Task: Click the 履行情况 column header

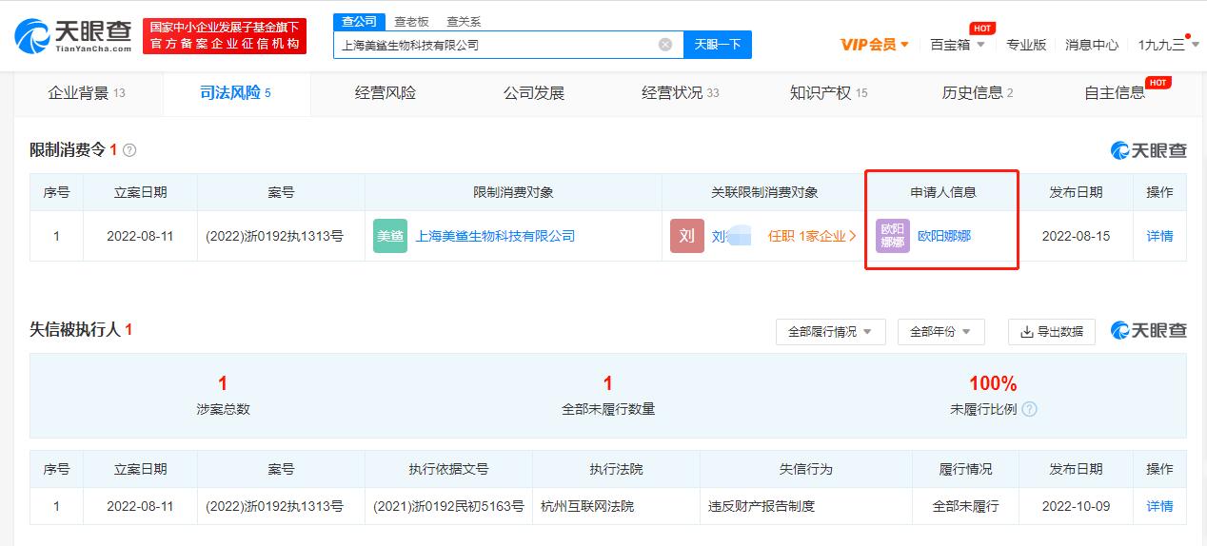Action: click(965, 469)
